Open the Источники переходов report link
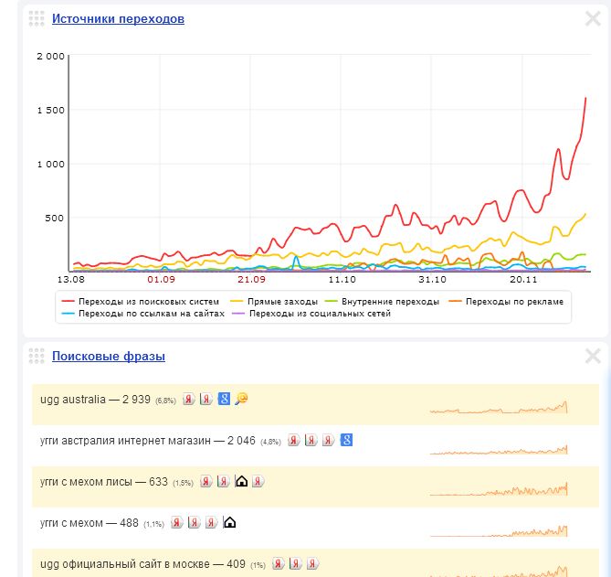 (x=118, y=18)
